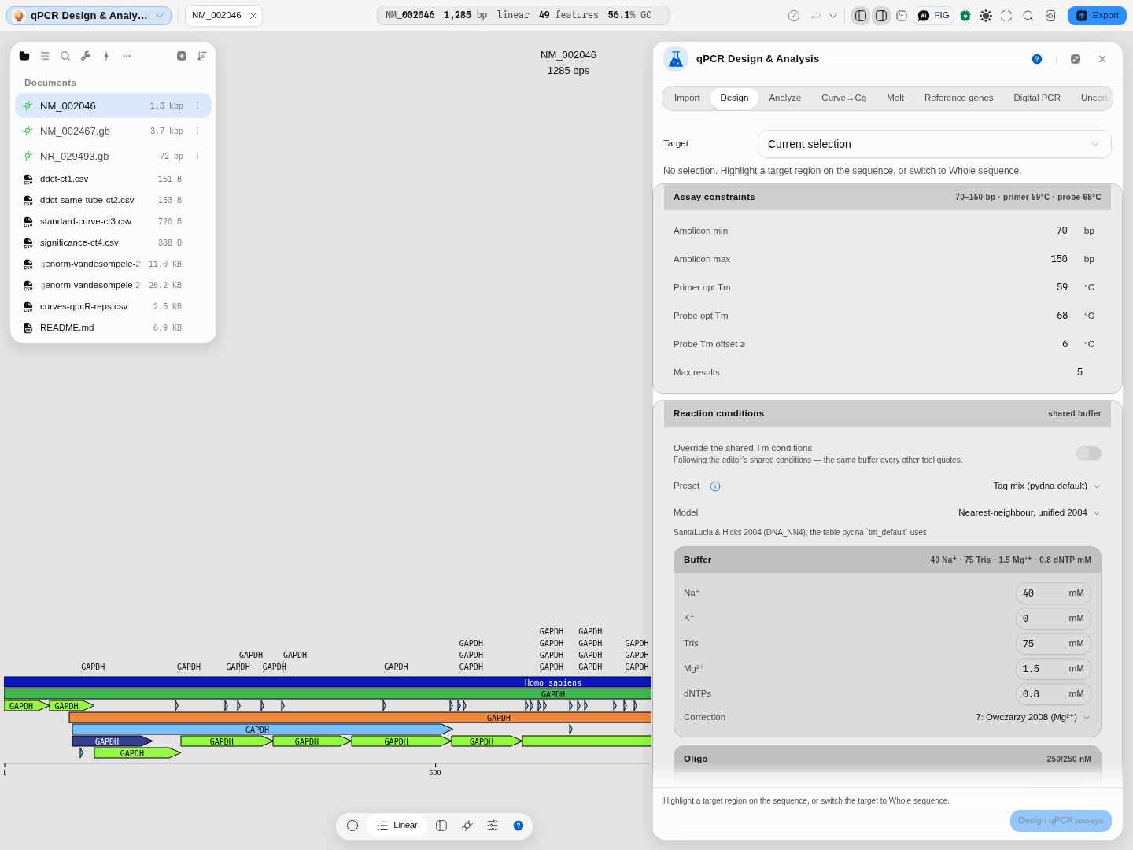Image resolution: width=1133 pixels, height=850 pixels.
Task: Open the display settings sliders icon
Action: pos(493,826)
